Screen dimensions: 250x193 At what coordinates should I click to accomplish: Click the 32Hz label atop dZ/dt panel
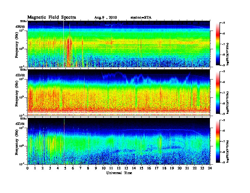coord(23,119)
